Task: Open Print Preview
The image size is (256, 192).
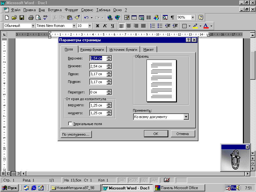Action: (x=38, y=18)
